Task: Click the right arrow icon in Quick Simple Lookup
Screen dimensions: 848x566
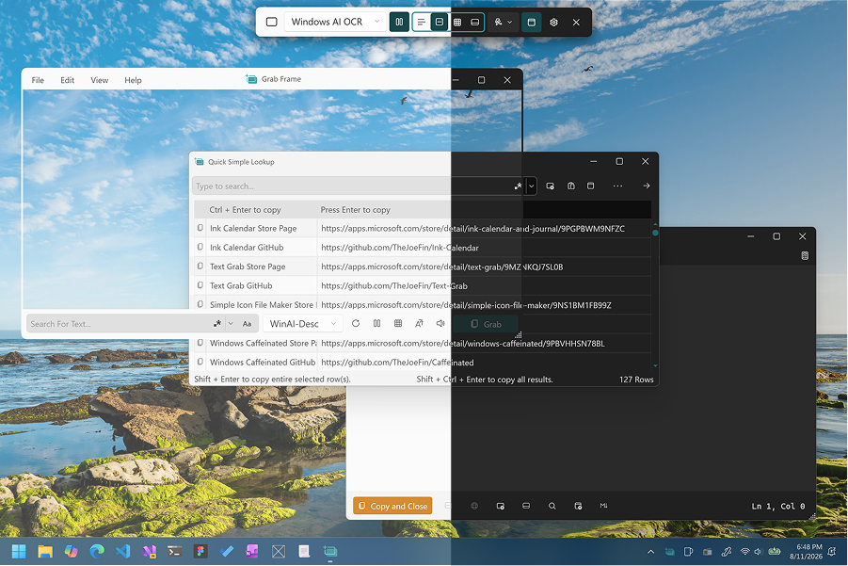Action: (x=647, y=186)
